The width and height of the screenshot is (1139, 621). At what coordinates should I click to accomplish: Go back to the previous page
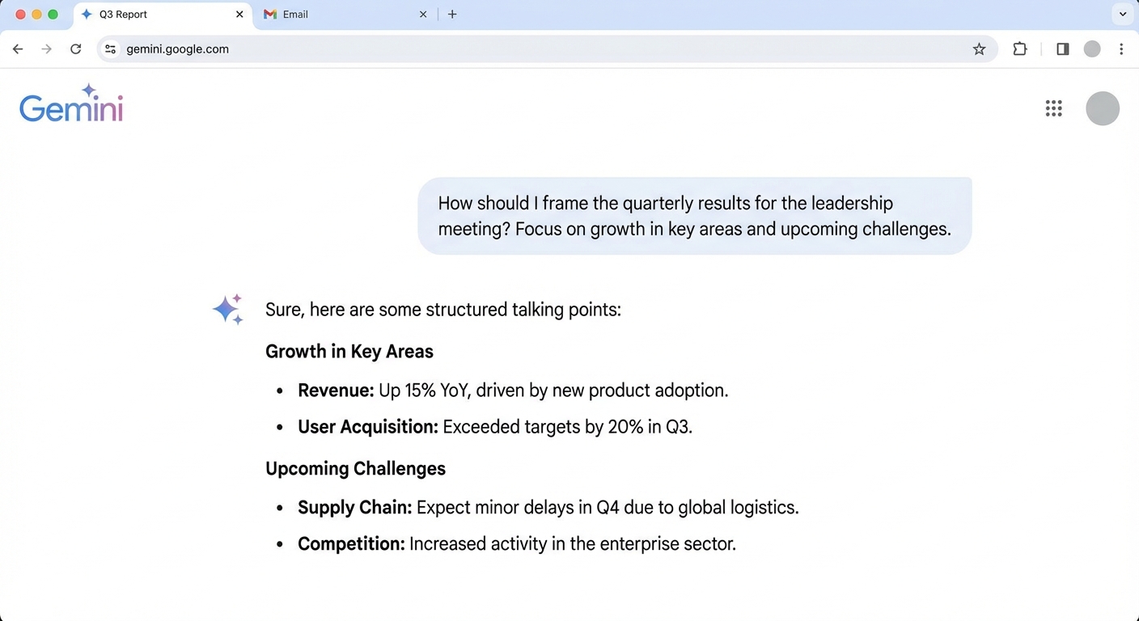tap(18, 49)
